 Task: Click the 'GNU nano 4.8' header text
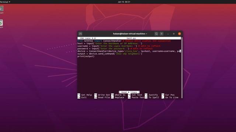pos(88,38)
